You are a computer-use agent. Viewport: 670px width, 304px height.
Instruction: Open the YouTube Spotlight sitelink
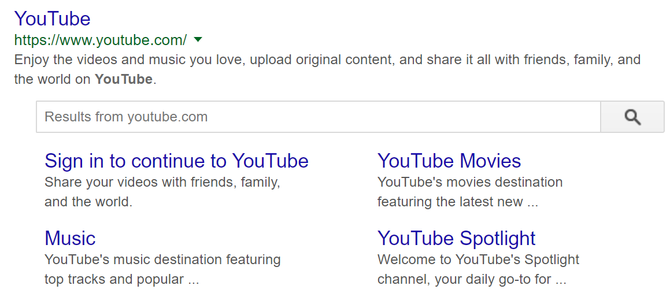pos(456,238)
